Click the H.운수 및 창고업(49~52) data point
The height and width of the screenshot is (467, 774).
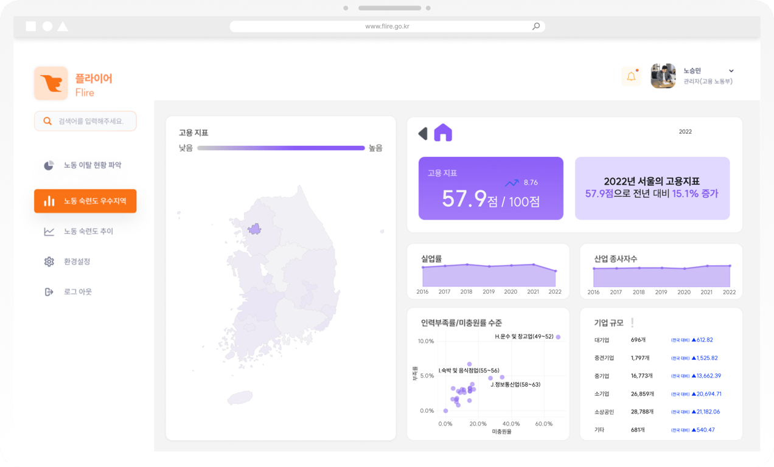[x=558, y=337]
